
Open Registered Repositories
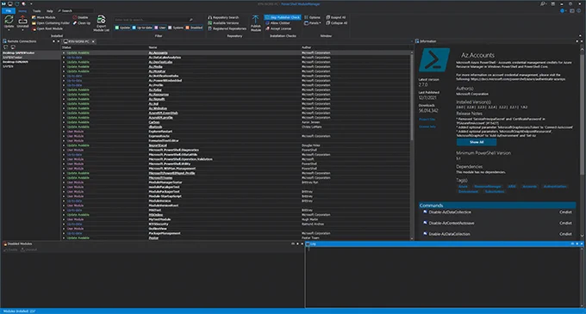click(x=227, y=28)
